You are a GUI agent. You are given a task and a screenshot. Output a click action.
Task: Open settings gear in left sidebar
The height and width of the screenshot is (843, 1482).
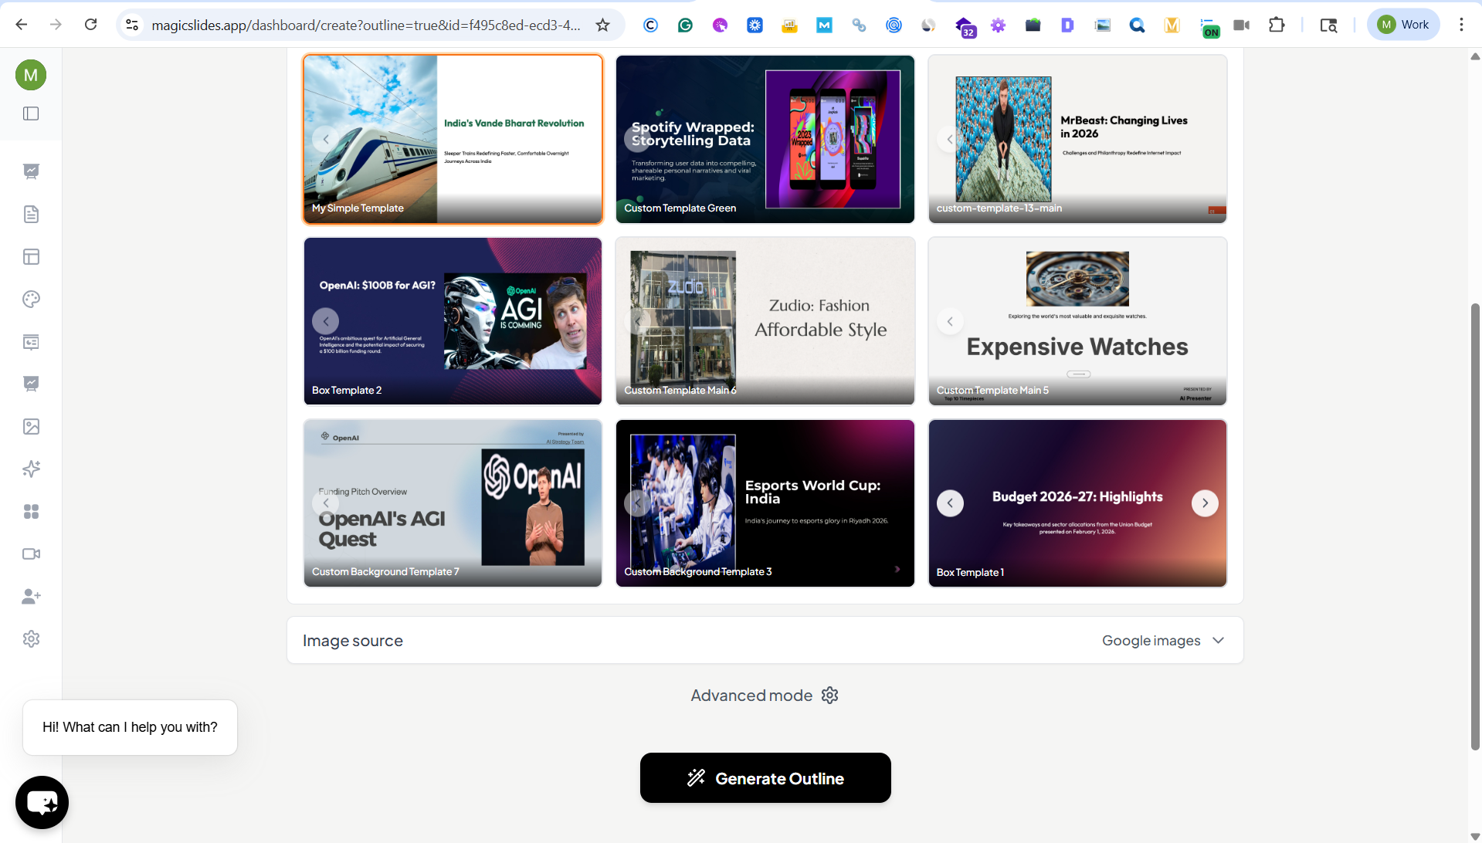tap(31, 639)
